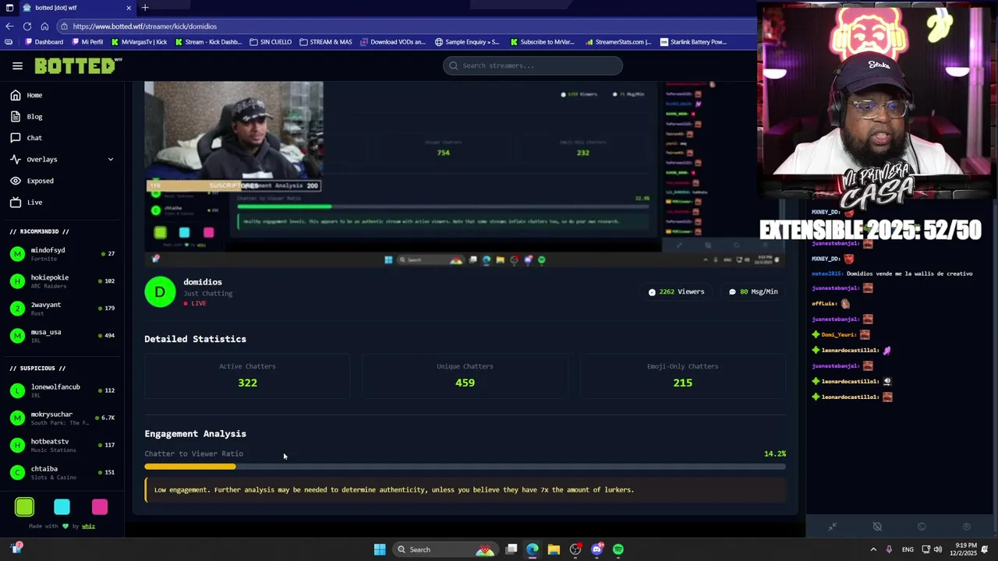The image size is (998, 561).
Task: Click the Live TV icon in sidebar
Action: point(16,202)
